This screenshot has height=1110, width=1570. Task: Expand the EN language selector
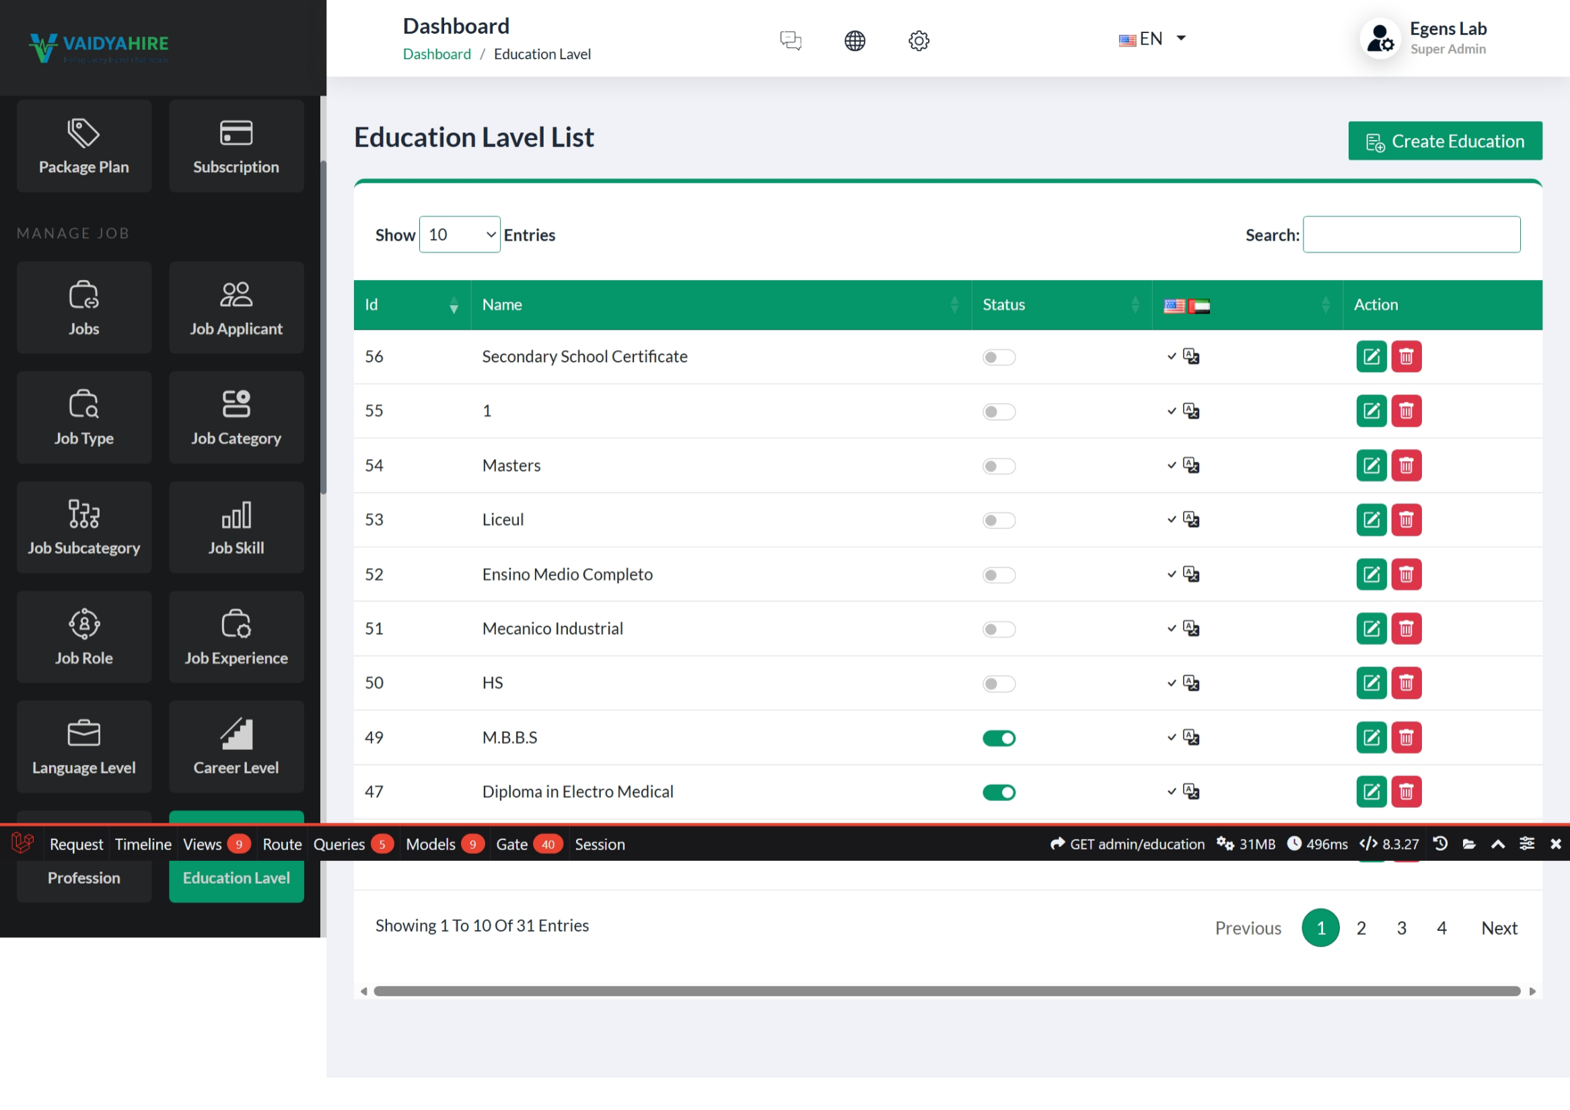1151,39
